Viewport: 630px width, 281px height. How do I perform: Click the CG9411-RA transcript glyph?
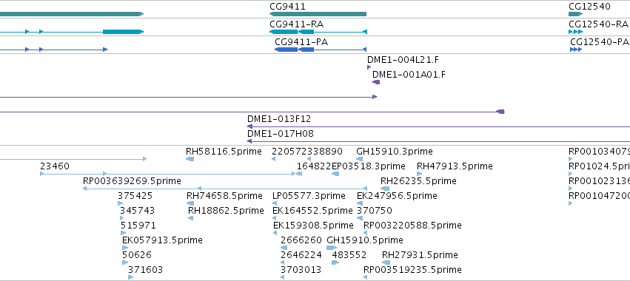click(x=318, y=32)
